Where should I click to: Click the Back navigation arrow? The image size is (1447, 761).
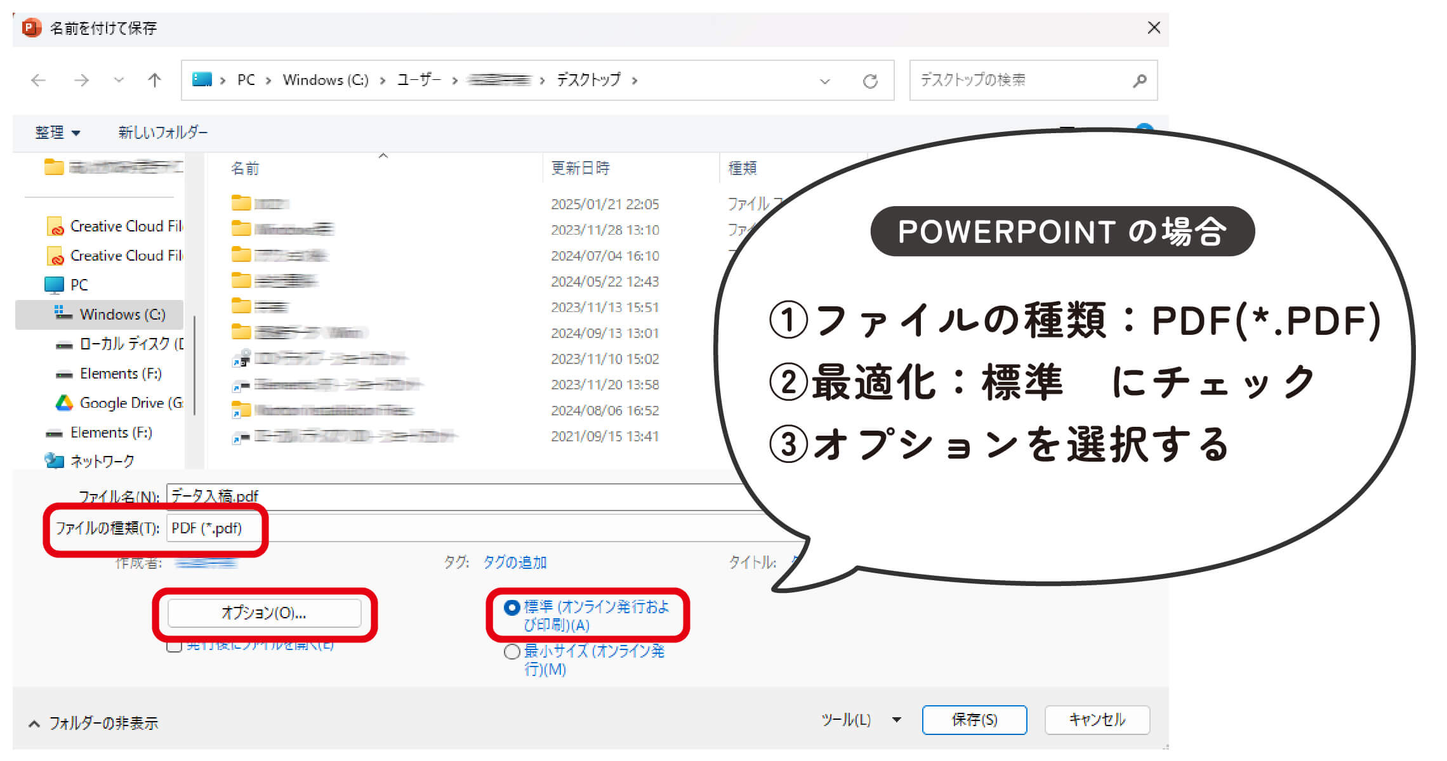point(39,81)
